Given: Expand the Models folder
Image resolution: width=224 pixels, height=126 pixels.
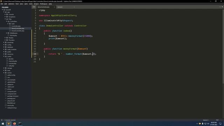Looking at the screenshot, I should (5, 38).
